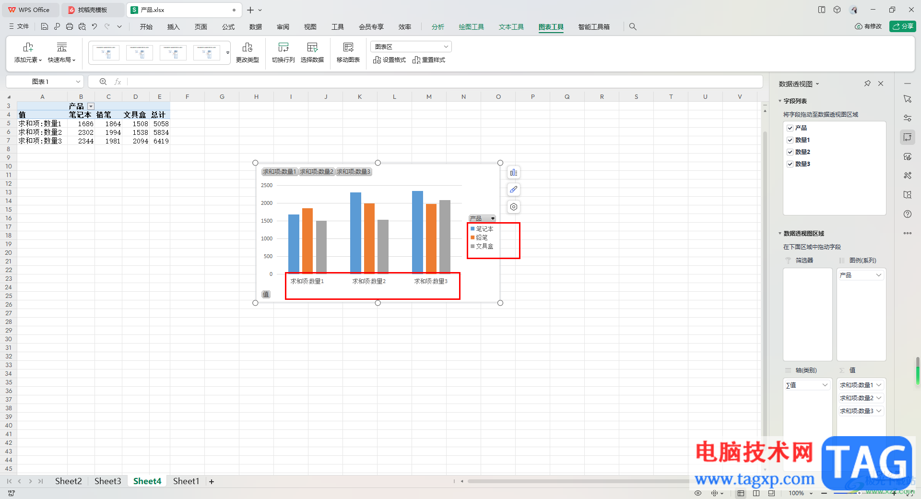Click the search magnifier in ribbon
Image resolution: width=921 pixels, height=499 pixels.
tap(633, 27)
